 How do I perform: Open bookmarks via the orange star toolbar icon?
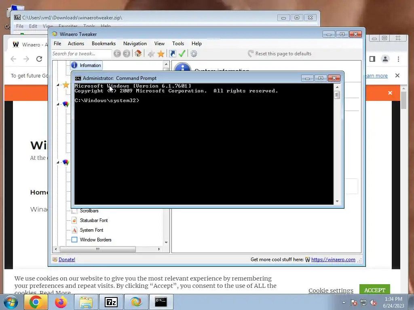coord(161,54)
